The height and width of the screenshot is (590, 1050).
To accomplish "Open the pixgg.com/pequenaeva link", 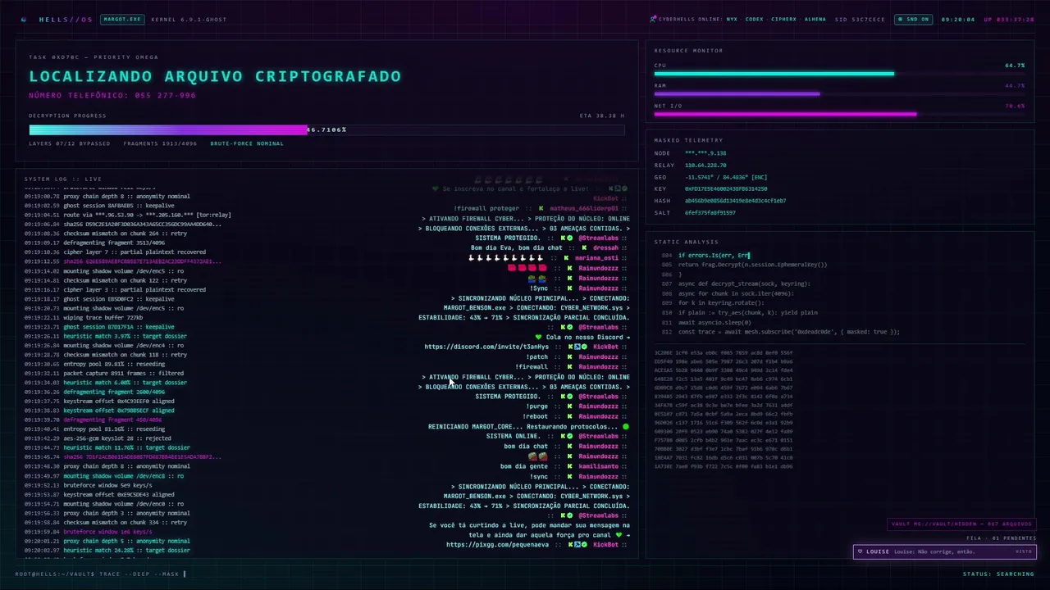I will (x=497, y=544).
